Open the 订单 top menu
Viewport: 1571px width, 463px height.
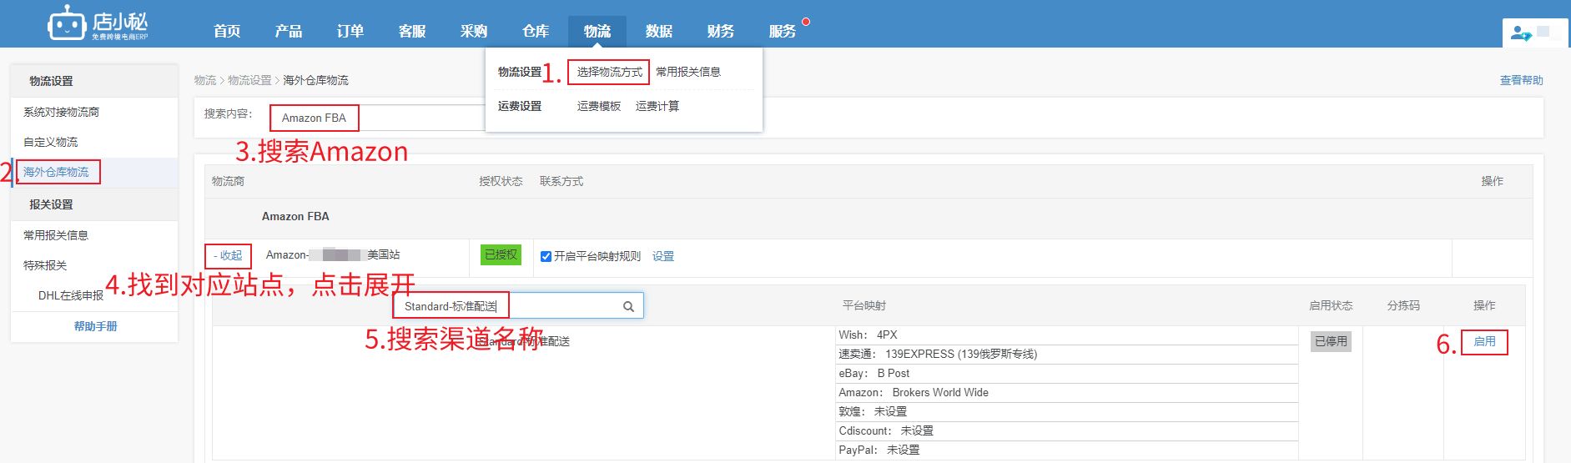350,31
